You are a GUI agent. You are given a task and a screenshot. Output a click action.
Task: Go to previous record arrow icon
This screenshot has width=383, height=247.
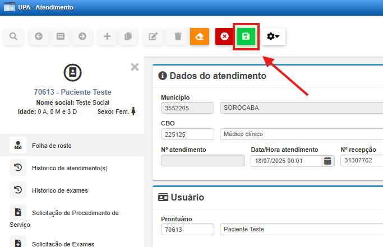pos(39,36)
